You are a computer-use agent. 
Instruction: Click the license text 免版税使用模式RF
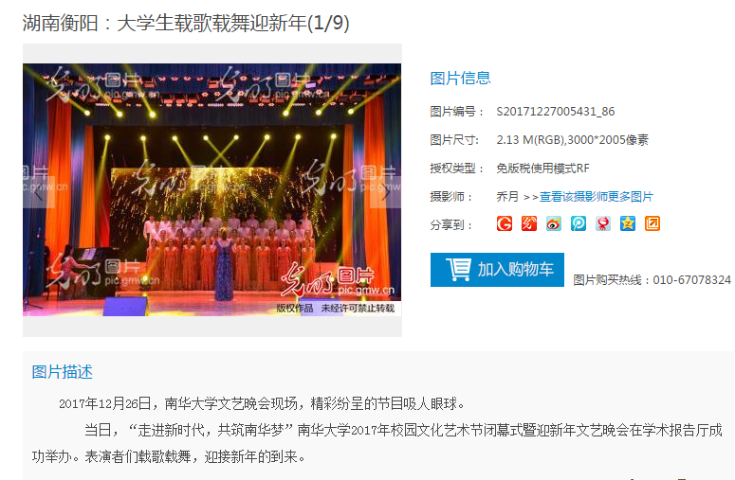542,168
